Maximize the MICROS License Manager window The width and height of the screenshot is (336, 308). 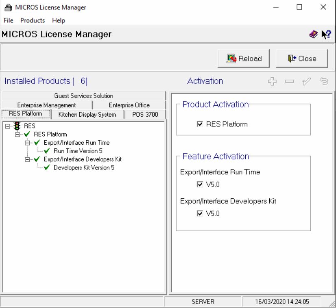(299, 7)
